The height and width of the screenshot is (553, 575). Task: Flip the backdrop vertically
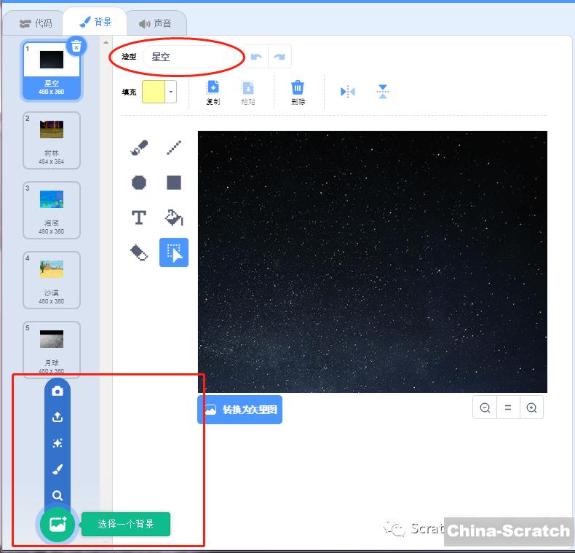click(383, 92)
